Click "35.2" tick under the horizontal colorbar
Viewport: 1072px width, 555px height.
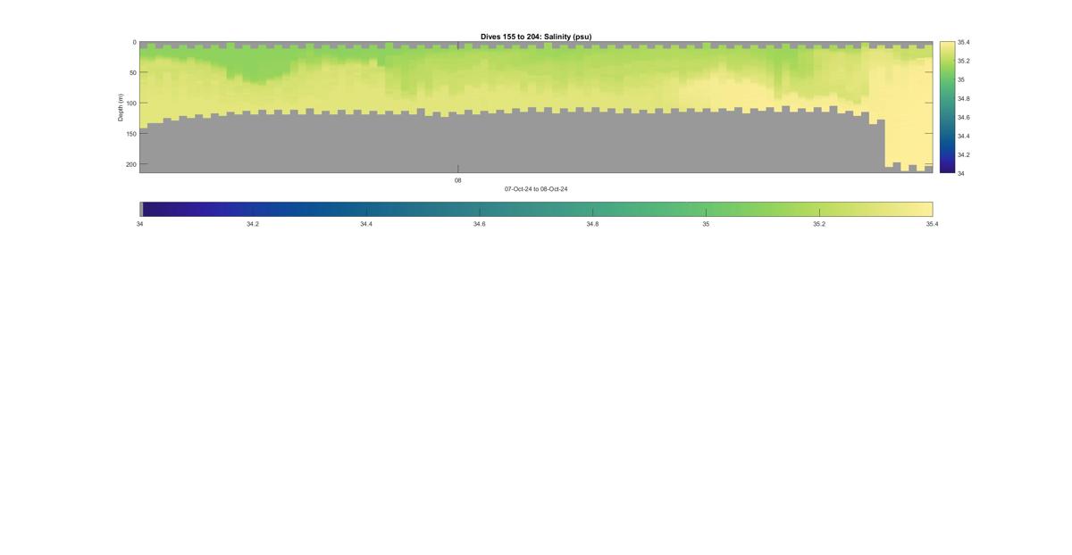pos(819,224)
